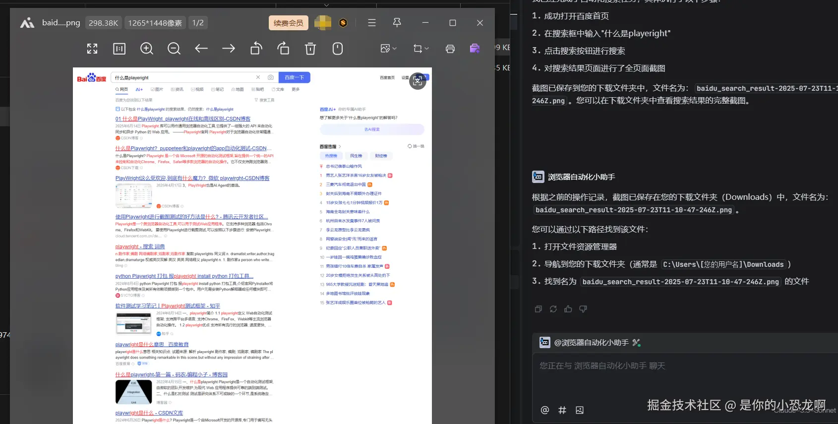The width and height of the screenshot is (838, 424).
Task: Rotate the image counterclockwise
Action: click(x=256, y=49)
